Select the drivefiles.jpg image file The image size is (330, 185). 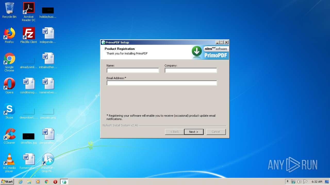click(29, 138)
